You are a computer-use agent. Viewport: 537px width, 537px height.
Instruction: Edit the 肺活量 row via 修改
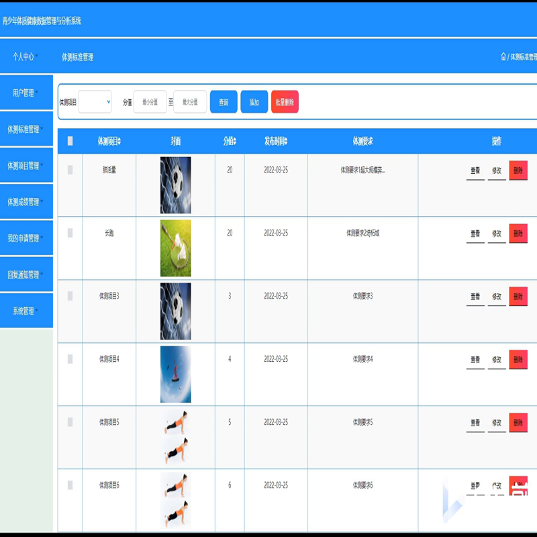[x=497, y=170]
